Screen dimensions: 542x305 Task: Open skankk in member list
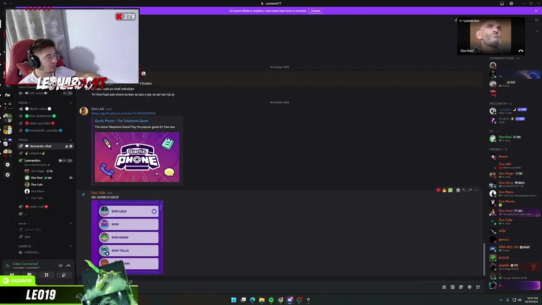point(514,266)
